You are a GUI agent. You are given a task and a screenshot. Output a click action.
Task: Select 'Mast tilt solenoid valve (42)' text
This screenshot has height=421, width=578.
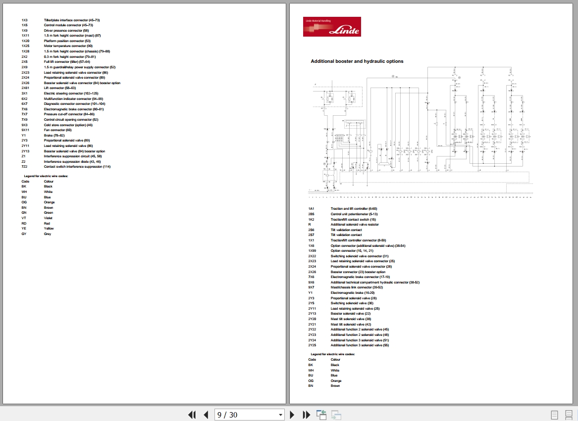[x=351, y=325]
